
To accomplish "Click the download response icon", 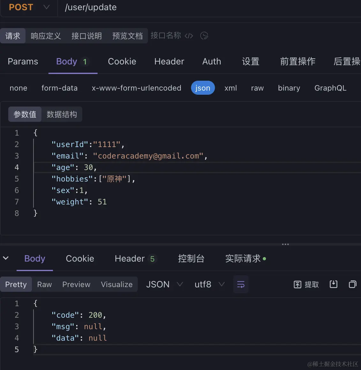I will point(333,284).
